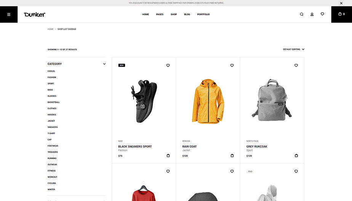Add Grey Rukcsak to cart
This screenshot has height=201, width=352.
[296, 156]
